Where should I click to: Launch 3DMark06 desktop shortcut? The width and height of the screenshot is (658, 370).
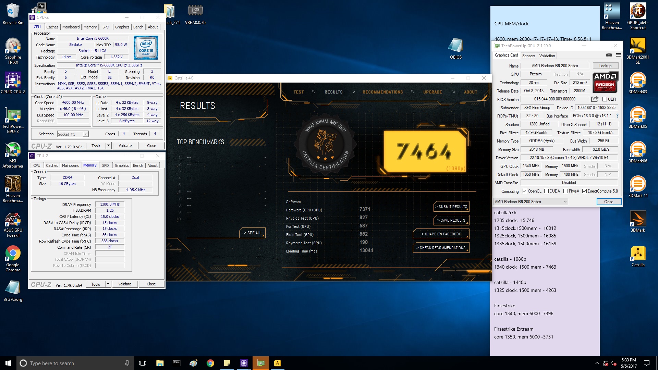point(638,152)
